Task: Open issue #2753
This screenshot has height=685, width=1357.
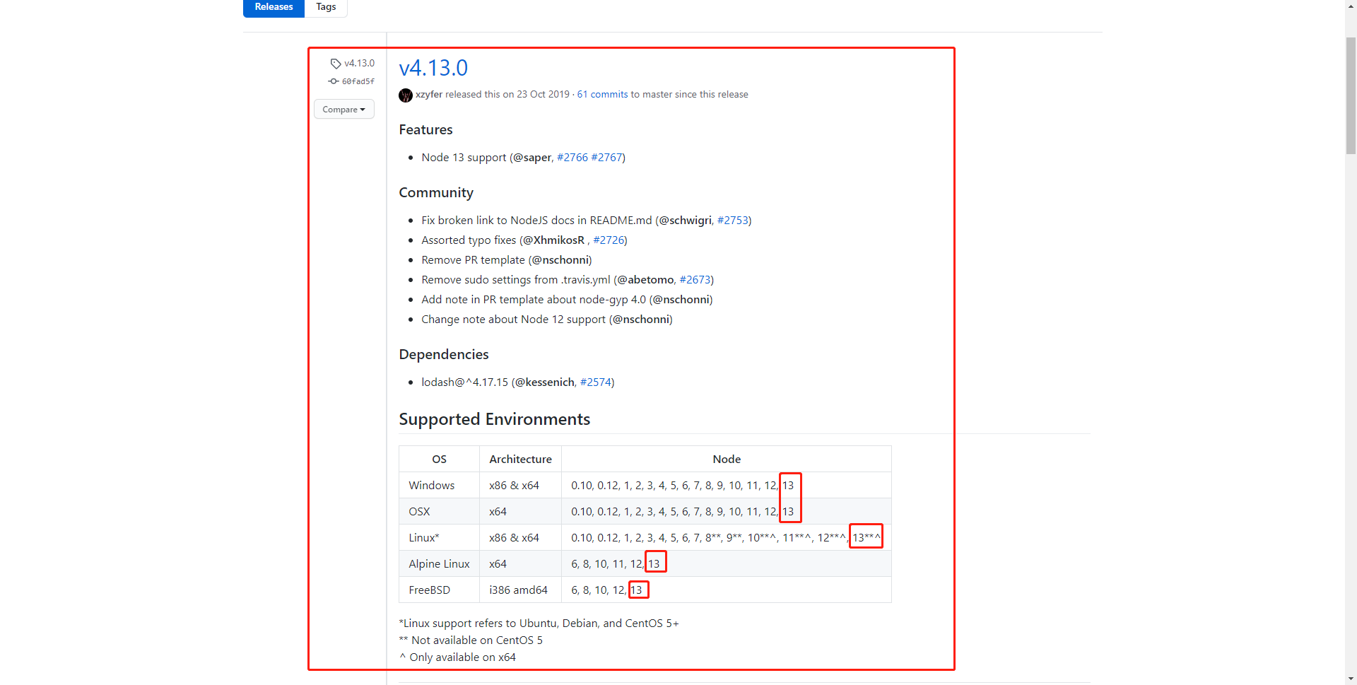Action: tap(733, 221)
